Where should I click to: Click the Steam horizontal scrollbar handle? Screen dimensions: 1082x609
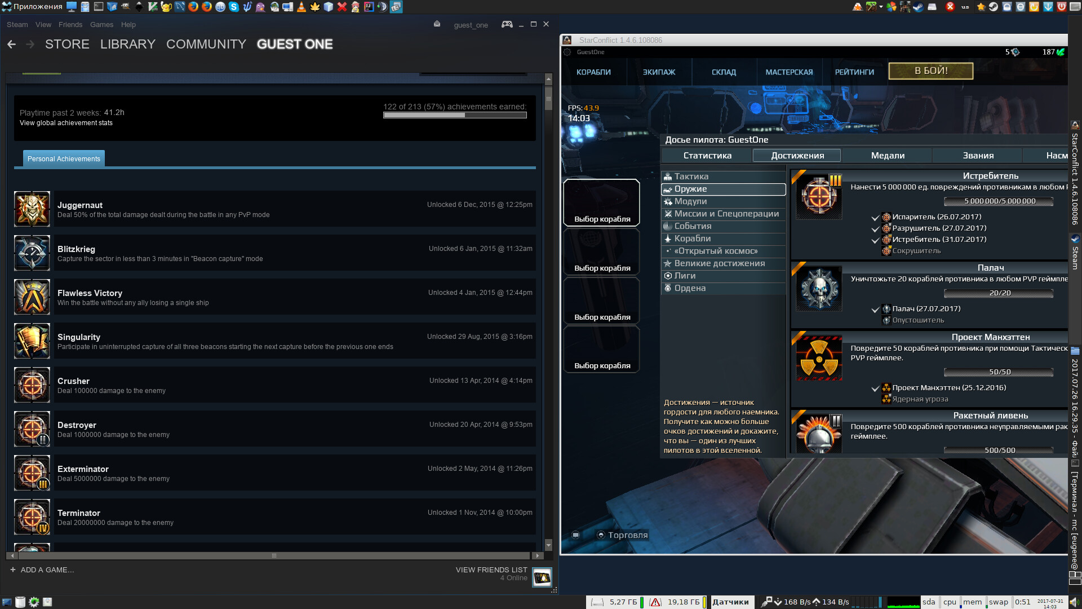[x=274, y=556]
